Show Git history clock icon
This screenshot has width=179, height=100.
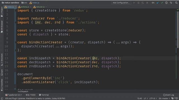click(x=166, y=3)
